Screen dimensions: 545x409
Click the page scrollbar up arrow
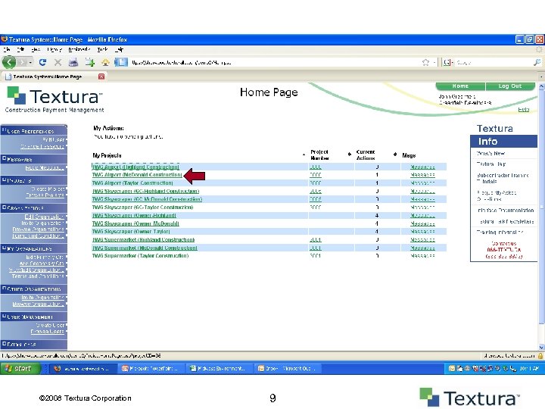[x=541, y=86]
